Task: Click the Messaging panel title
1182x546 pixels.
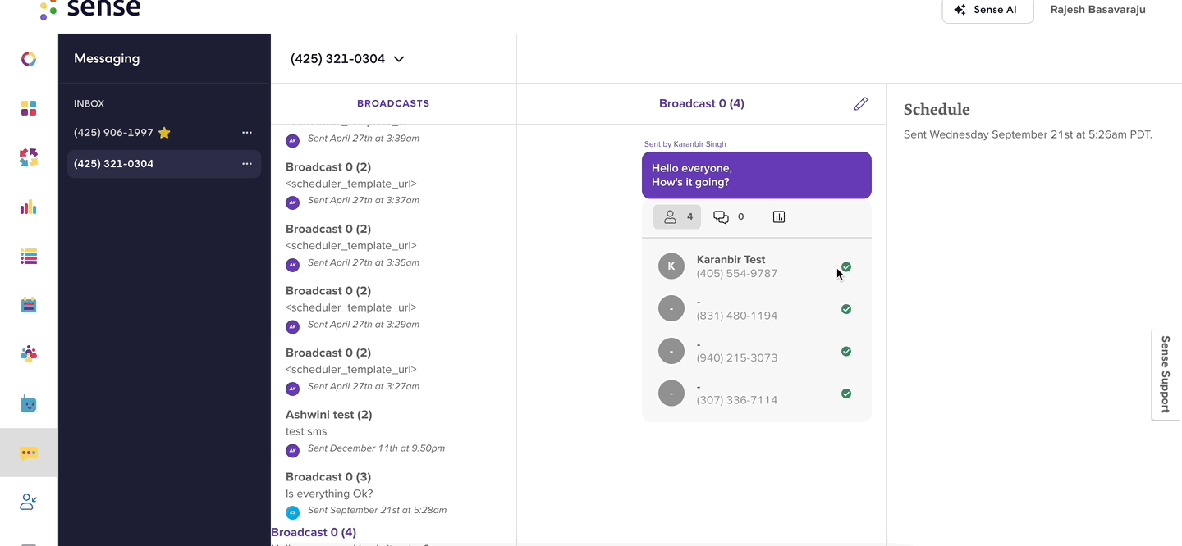Action: pos(107,58)
